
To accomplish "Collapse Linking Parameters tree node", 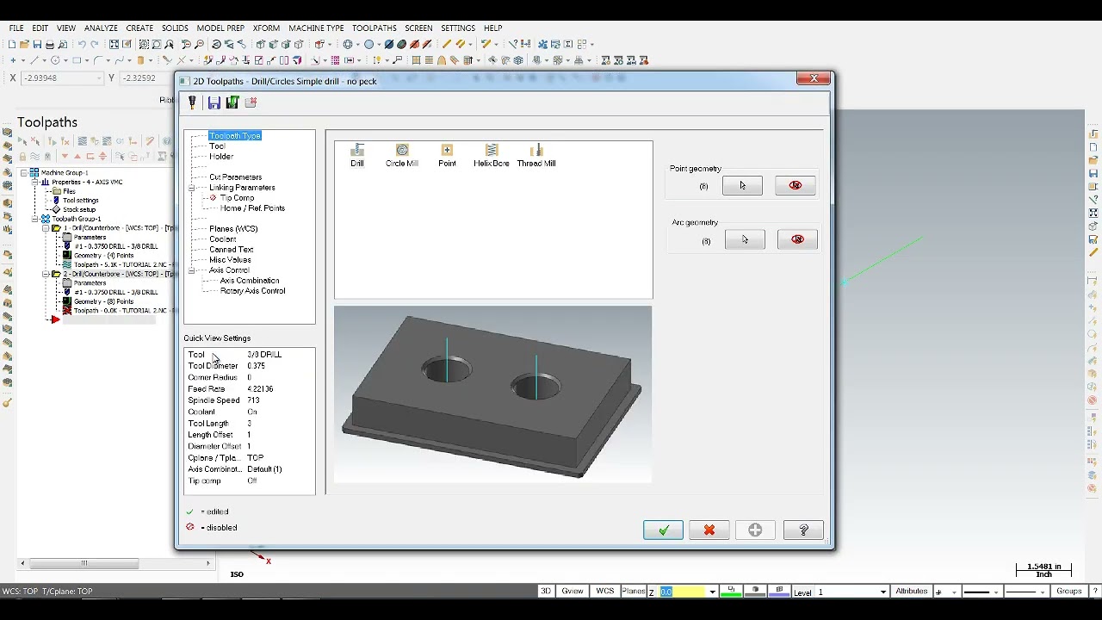I will point(192,188).
